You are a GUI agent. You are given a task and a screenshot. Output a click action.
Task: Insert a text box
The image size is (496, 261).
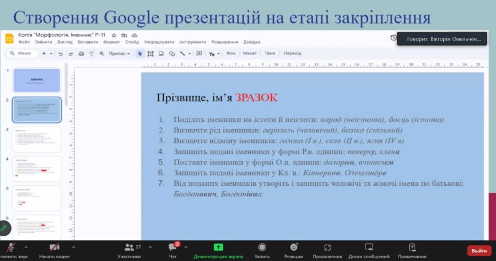click(150, 54)
